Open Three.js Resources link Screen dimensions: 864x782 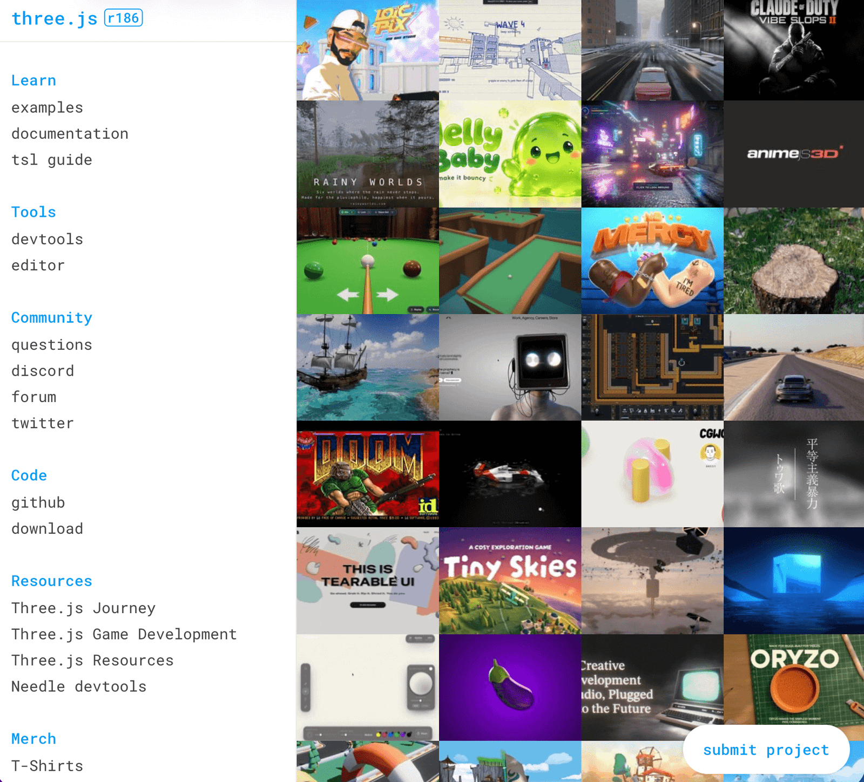93,660
